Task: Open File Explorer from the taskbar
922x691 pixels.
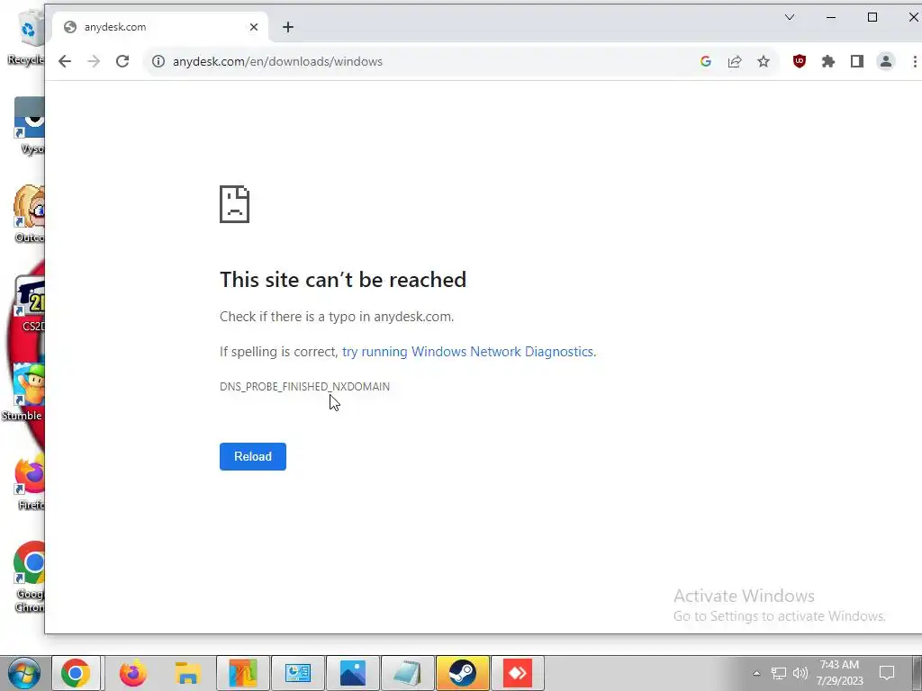Action: 187,673
